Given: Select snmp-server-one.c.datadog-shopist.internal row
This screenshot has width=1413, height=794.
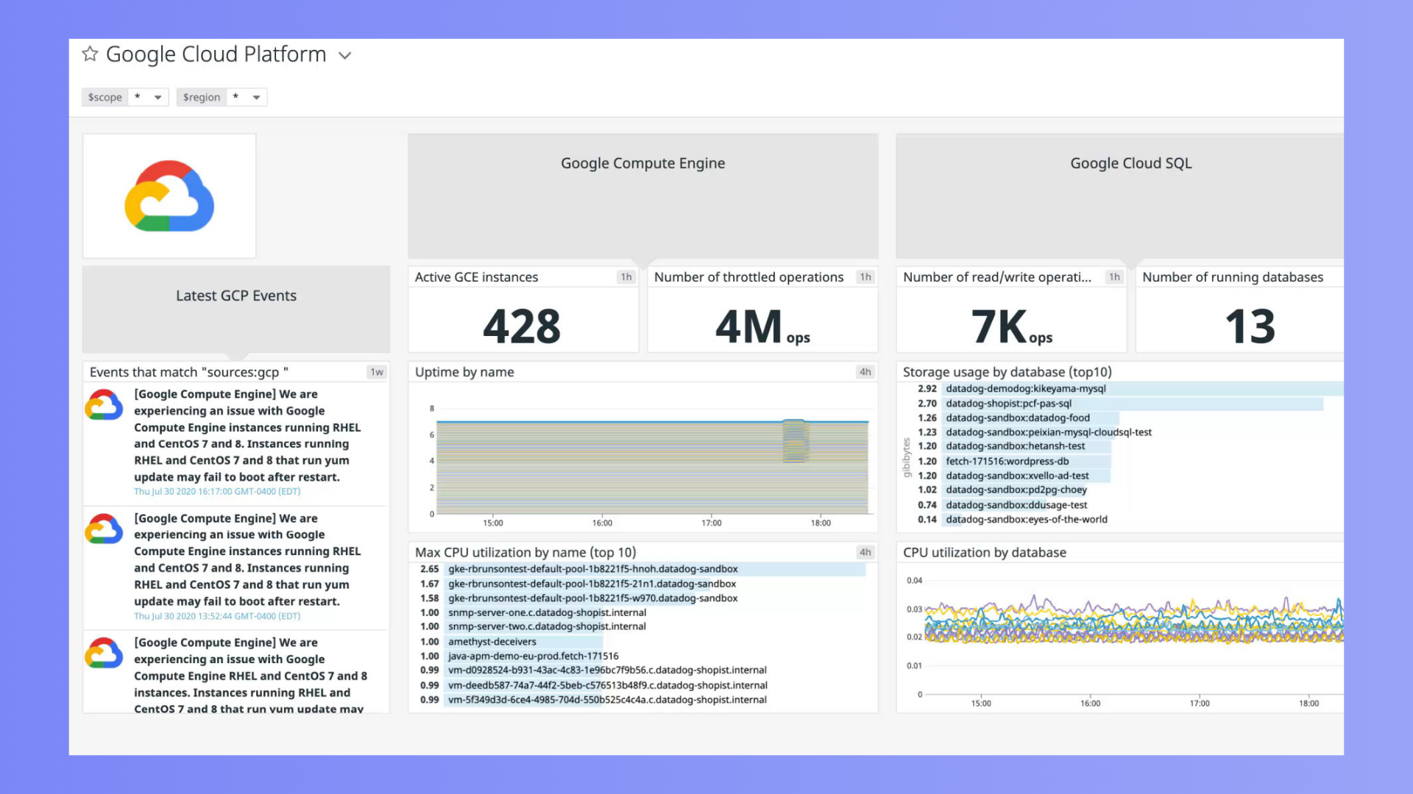Looking at the screenshot, I should [x=642, y=612].
